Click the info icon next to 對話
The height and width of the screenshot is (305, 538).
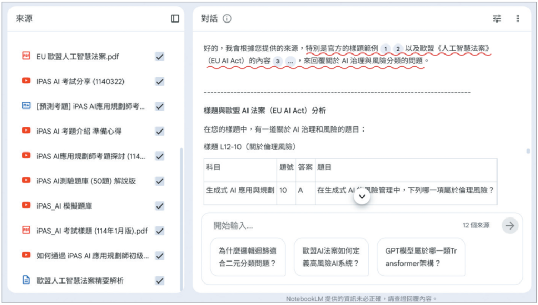click(227, 19)
